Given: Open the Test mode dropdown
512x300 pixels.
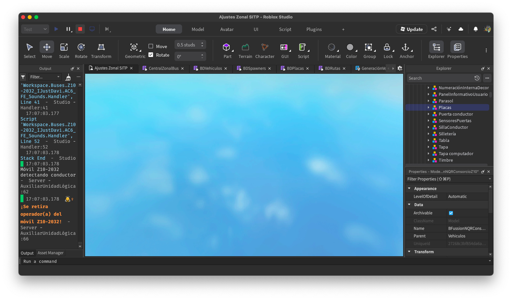Looking at the screenshot, I should 35,29.
